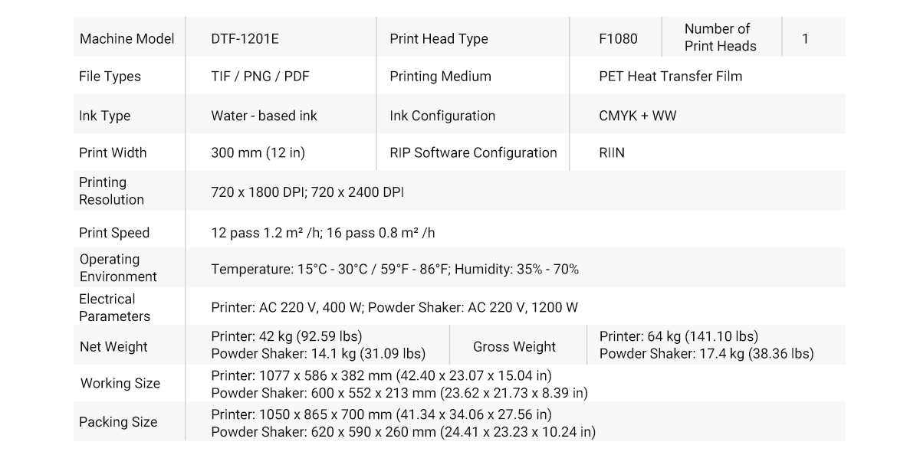Click the Water - based ink value
This screenshot has height=455, width=920.
click(264, 116)
